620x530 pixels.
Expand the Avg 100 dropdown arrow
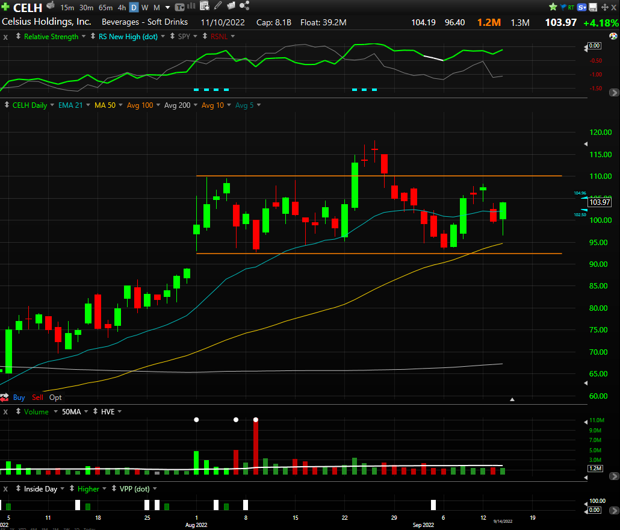158,105
